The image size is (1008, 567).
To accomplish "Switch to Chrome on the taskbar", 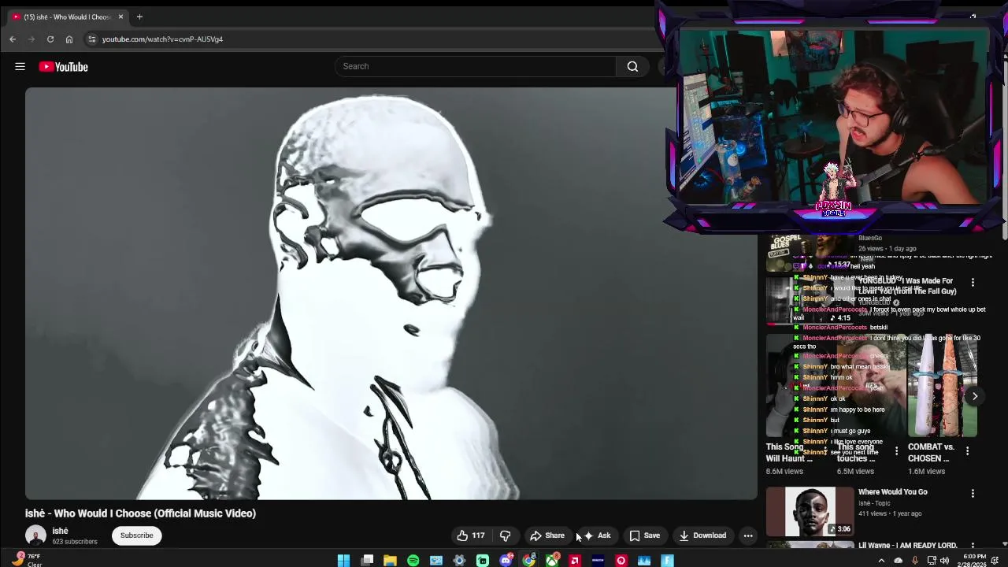I will click(x=528, y=561).
